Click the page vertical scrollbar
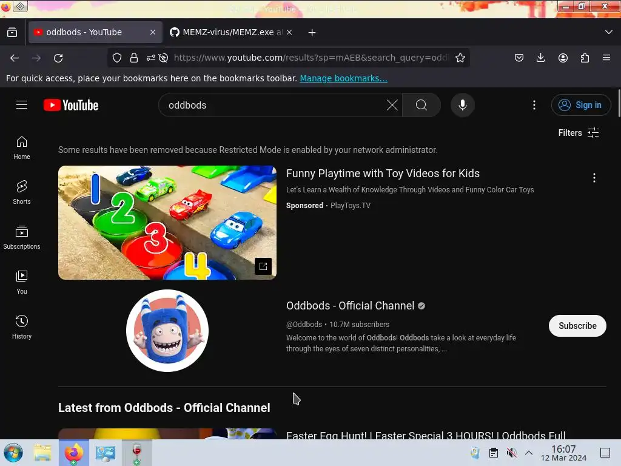Screen dimensions: 621x466 coord(619,103)
